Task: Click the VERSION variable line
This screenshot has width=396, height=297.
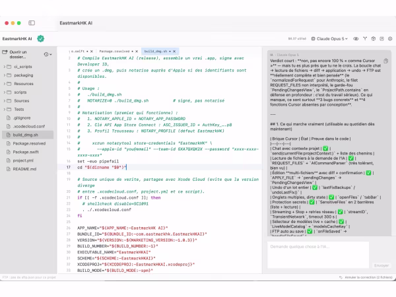Action: click(137, 240)
